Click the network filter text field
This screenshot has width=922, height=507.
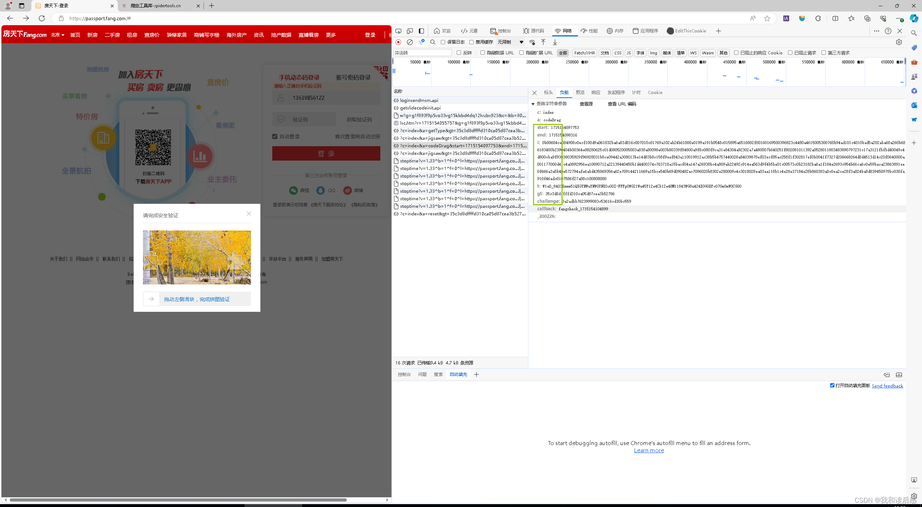pyautogui.click(x=422, y=53)
